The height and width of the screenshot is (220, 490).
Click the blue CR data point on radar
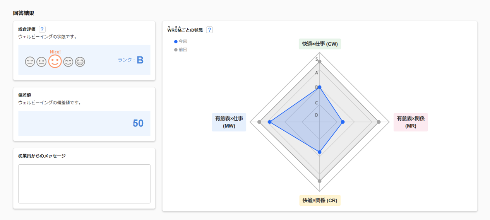[x=320, y=152]
